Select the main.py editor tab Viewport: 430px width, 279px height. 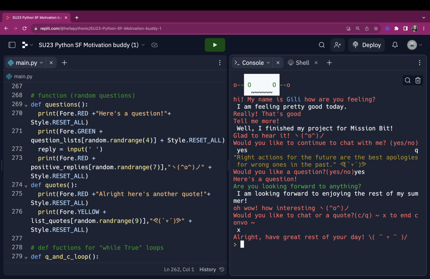point(26,63)
